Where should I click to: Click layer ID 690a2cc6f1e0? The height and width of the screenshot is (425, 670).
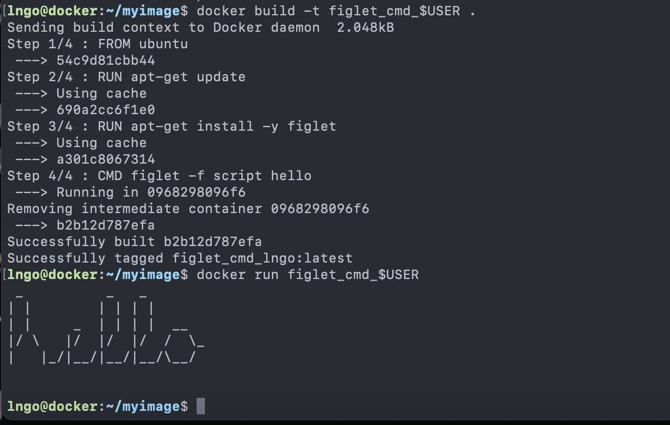click(x=106, y=110)
